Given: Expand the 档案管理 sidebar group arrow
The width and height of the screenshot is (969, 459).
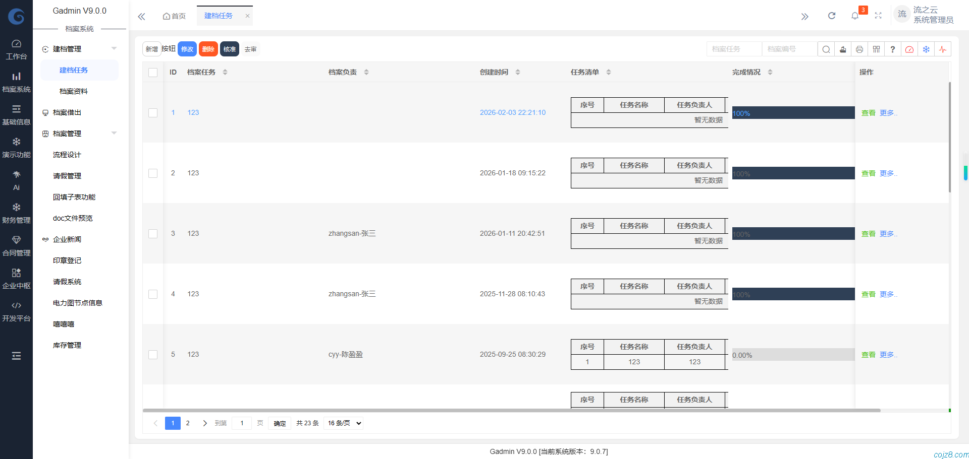Looking at the screenshot, I should pos(114,134).
